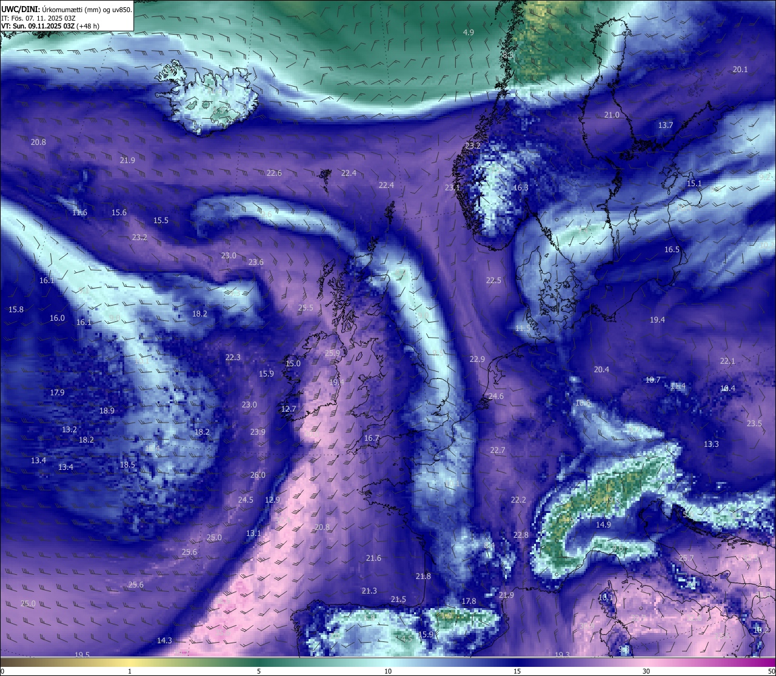
Task: Click the map value 20.4
Action: click(601, 370)
